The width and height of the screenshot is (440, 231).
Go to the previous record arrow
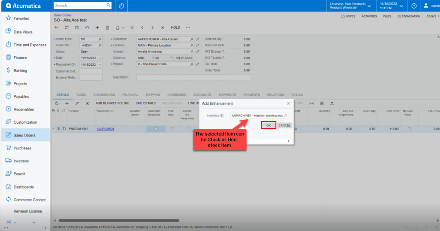coord(142,28)
